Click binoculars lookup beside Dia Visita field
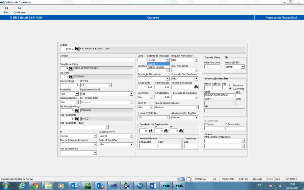304x190 pixels. [x=71, y=76]
